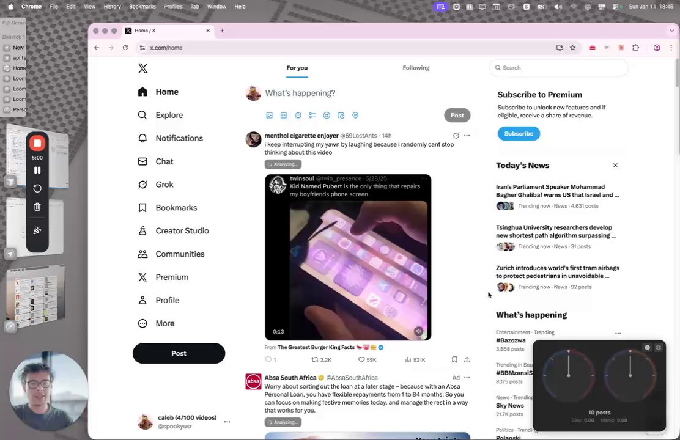Click the large black Post button
Image resolution: width=680 pixels, height=440 pixels.
(179, 353)
